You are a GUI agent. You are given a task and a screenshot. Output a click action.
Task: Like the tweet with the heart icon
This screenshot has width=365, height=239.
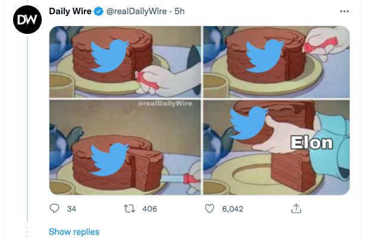(209, 209)
